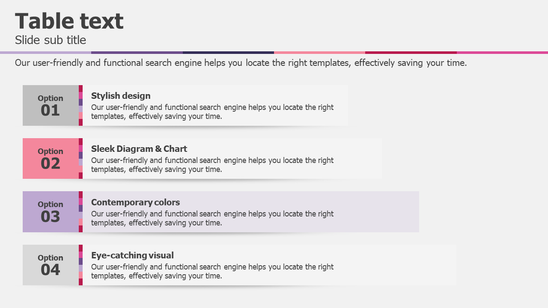Click the light purple segment of divider bar
This screenshot has height=308, width=548.
(45, 53)
